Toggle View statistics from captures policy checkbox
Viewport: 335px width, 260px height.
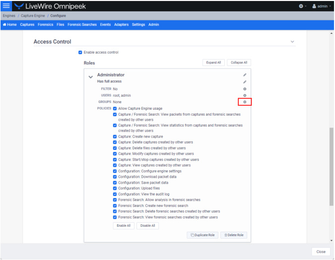115,126
